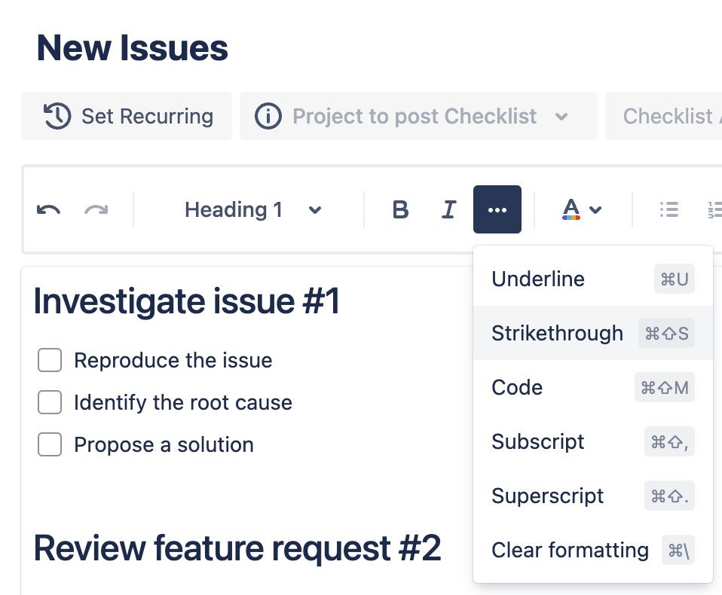Viewport: 722px width, 595px height.
Task: Tick the Propose a solution checkbox
Action: click(x=50, y=445)
